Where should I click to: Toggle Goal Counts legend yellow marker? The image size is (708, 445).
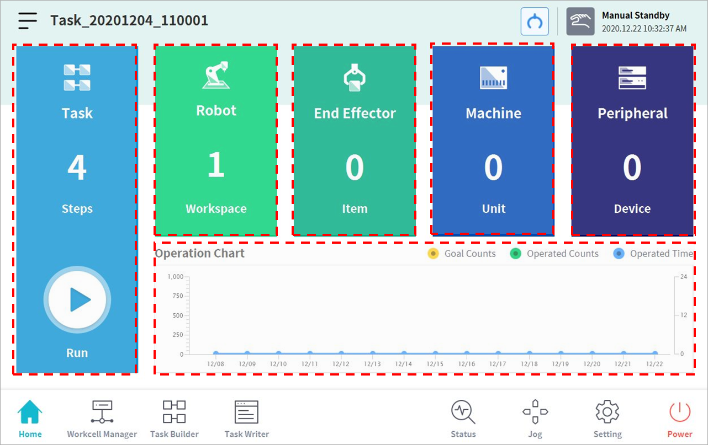(x=434, y=254)
